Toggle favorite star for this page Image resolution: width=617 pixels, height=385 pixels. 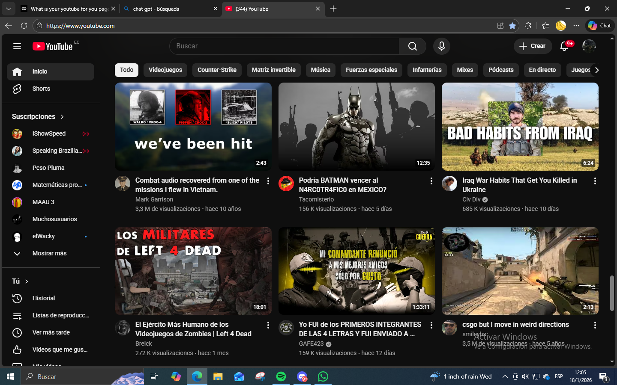tap(512, 26)
